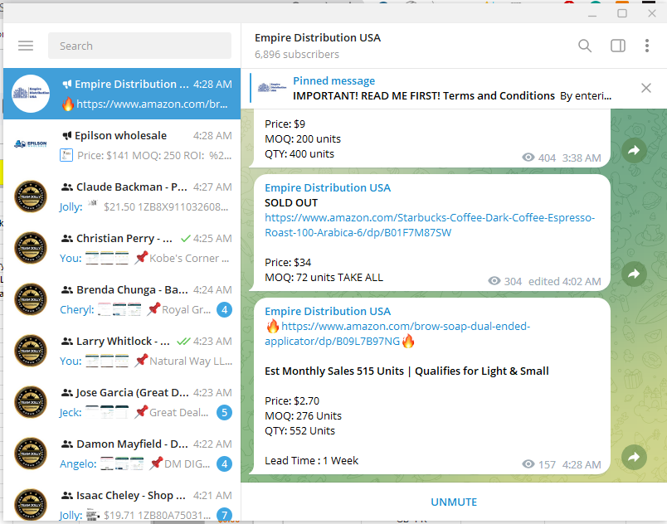Viewport: 667px width, 524px height.
Task: Click megaphone icon beside Epilson wholesale
Action: 67,136
